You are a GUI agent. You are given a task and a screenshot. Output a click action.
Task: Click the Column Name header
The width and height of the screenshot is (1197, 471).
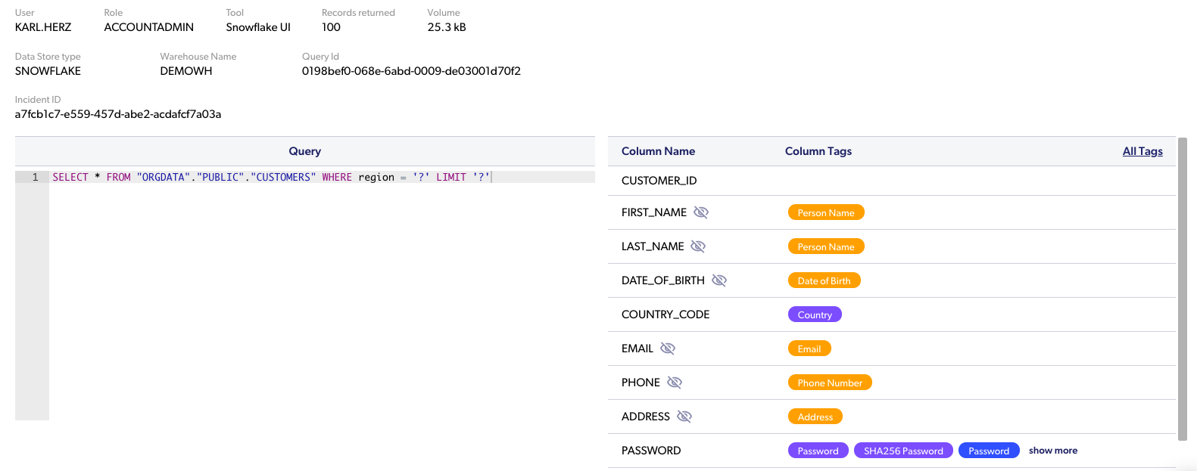[x=658, y=151]
